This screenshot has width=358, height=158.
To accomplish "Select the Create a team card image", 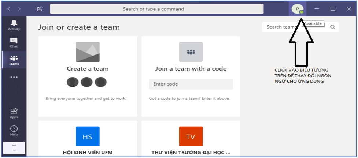I will 88,52.
